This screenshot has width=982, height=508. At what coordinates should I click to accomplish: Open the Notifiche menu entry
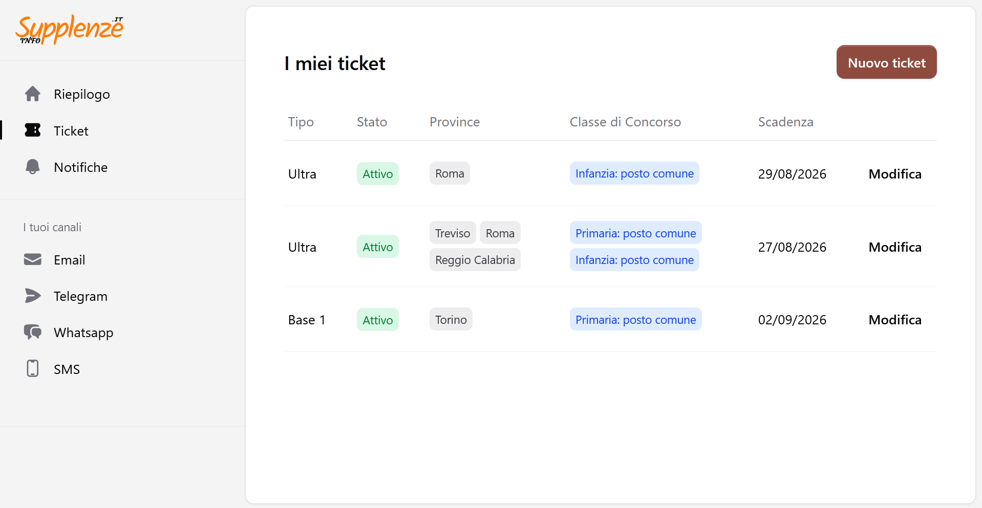[81, 167]
